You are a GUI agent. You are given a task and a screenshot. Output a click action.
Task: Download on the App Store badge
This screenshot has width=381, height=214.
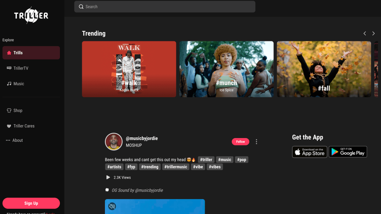pos(309,152)
